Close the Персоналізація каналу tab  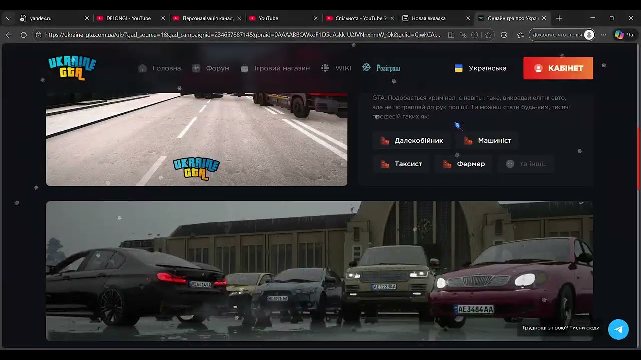point(239,18)
